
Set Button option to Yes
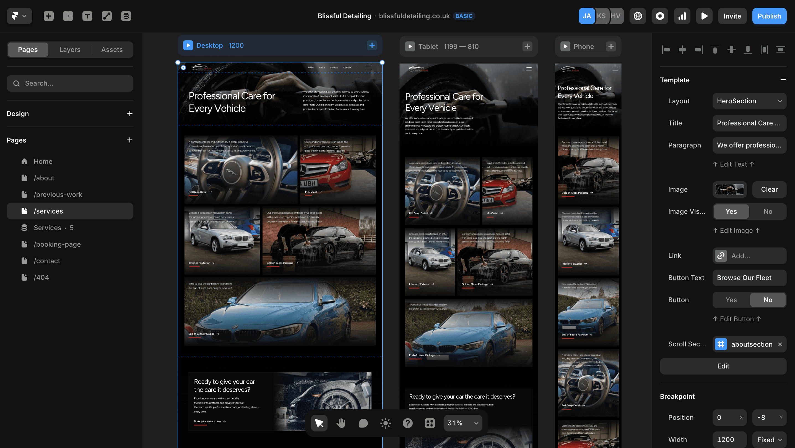pyautogui.click(x=731, y=300)
